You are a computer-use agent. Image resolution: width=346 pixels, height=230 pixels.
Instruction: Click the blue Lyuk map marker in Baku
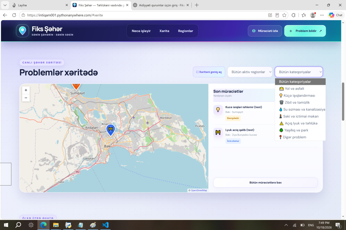111,130
